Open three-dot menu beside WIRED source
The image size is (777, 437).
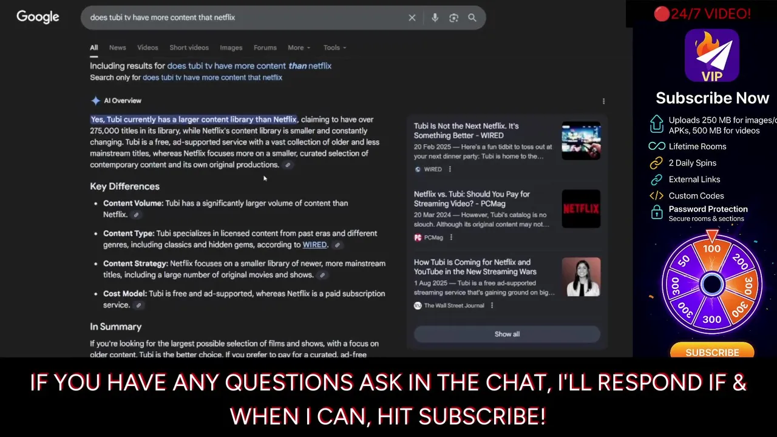(x=450, y=169)
